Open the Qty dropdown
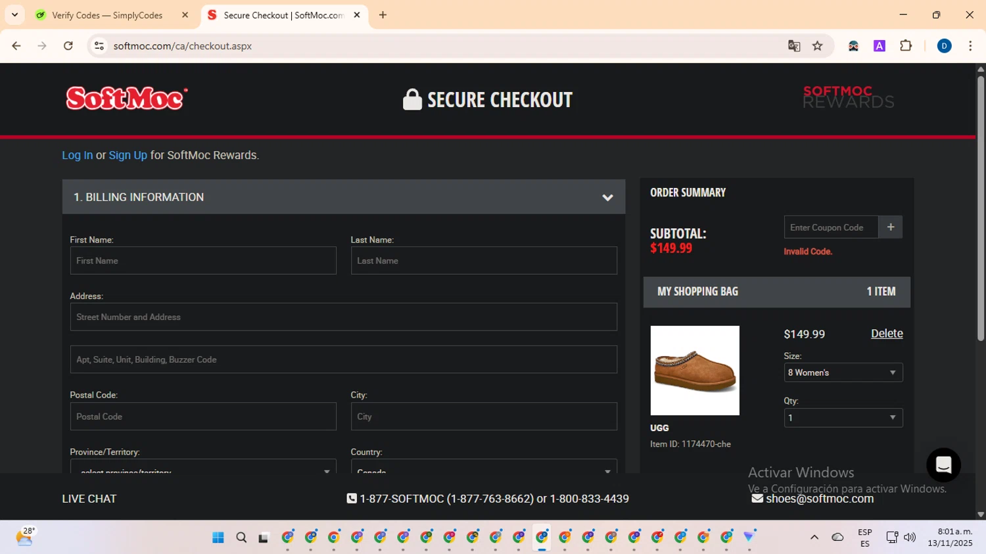This screenshot has width=986, height=554. click(x=843, y=418)
